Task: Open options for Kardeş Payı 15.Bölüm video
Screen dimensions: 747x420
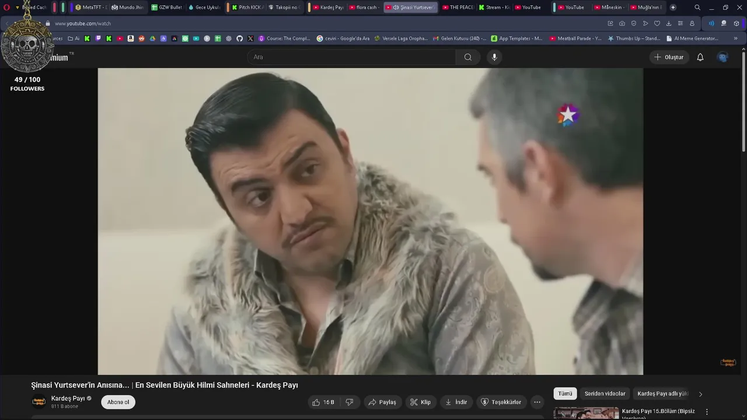Action: click(x=707, y=412)
